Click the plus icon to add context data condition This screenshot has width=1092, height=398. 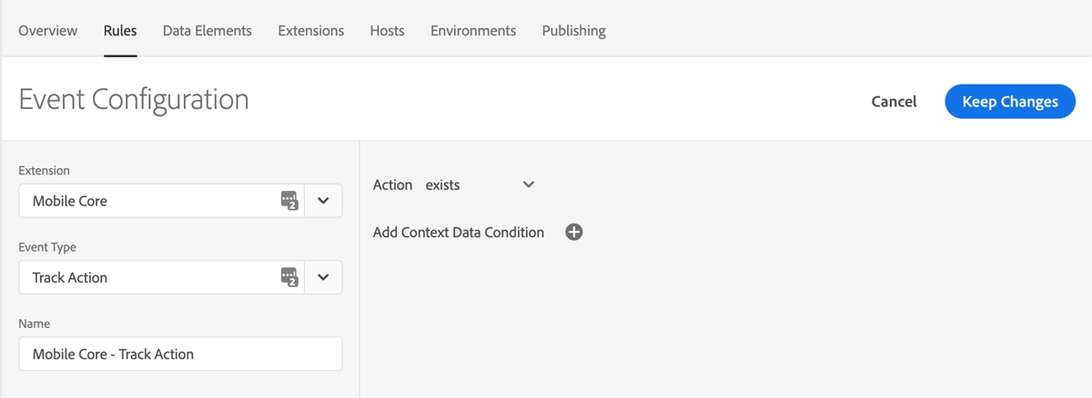pyautogui.click(x=574, y=233)
